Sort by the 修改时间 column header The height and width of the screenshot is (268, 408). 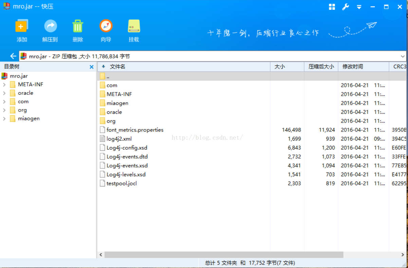click(364, 67)
